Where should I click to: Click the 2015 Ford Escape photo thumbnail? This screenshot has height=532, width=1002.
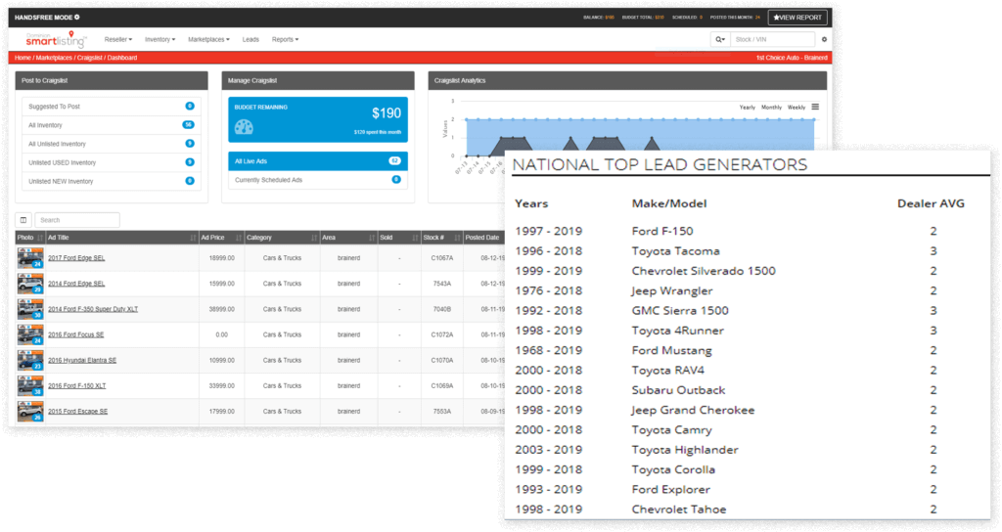click(x=30, y=412)
